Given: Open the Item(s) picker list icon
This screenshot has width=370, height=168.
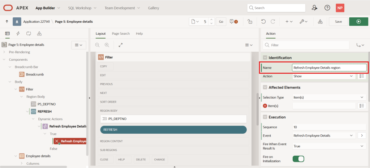Looking at the screenshot, I should (x=362, y=106).
